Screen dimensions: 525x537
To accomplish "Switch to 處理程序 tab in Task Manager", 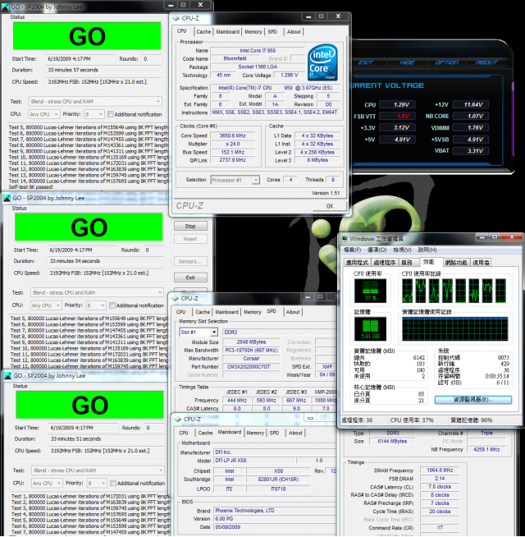I will (x=385, y=262).
